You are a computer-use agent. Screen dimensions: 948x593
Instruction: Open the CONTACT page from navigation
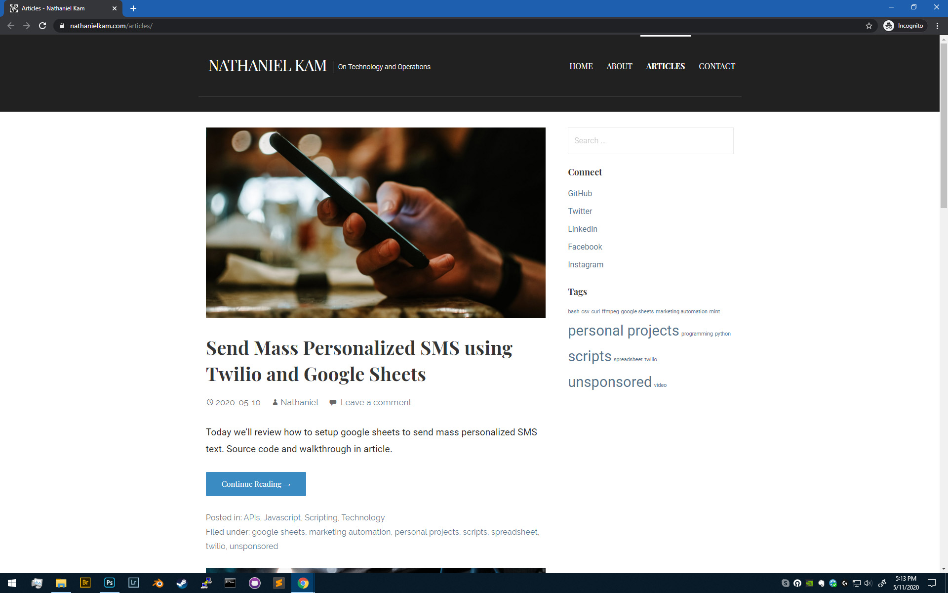click(x=717, y=66)
